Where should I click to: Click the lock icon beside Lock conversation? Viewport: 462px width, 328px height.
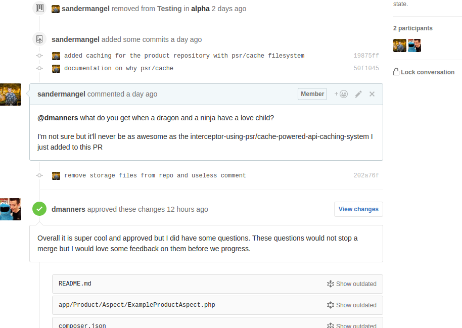click(396, 72)
